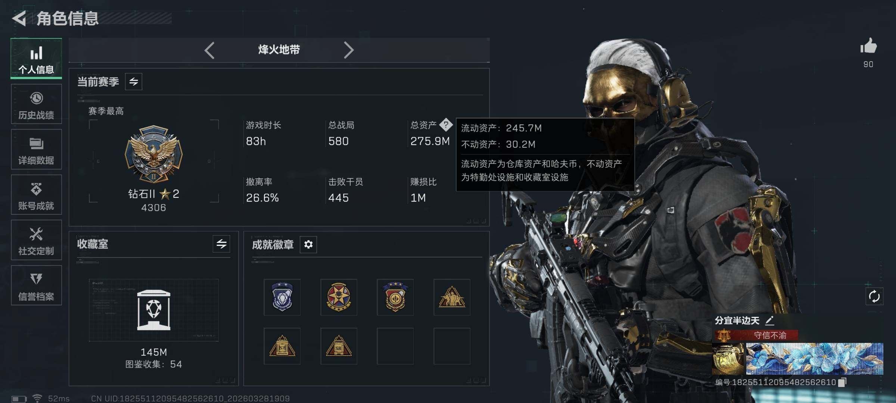Open the 历史战绩 tab

point(36,104)
